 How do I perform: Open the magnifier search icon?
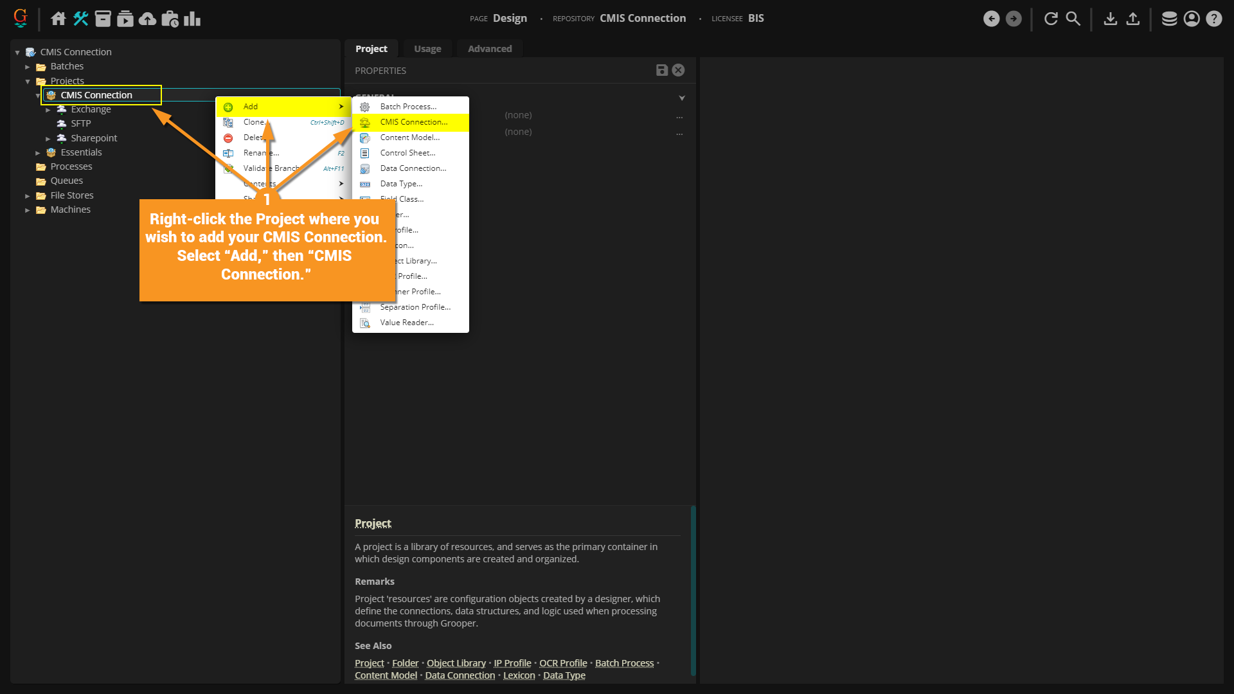click(1073, 19)
